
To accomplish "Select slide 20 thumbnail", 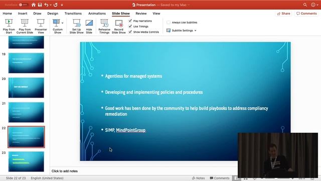I will (x=26, y=87).
